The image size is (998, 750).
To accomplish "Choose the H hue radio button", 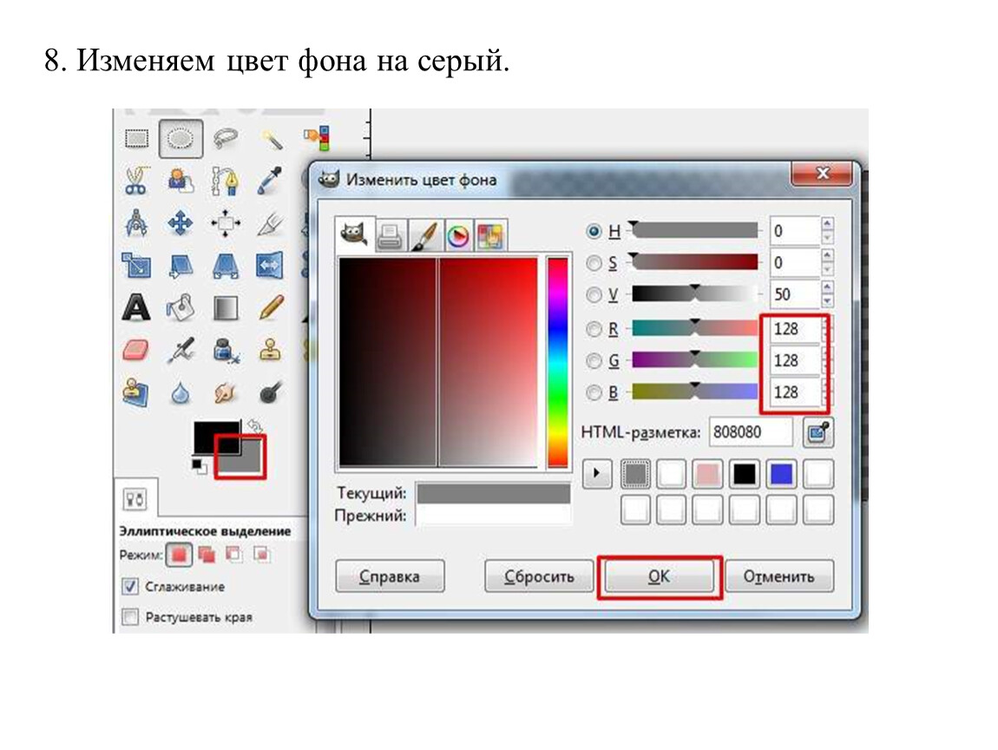I will tap(594, 231).
